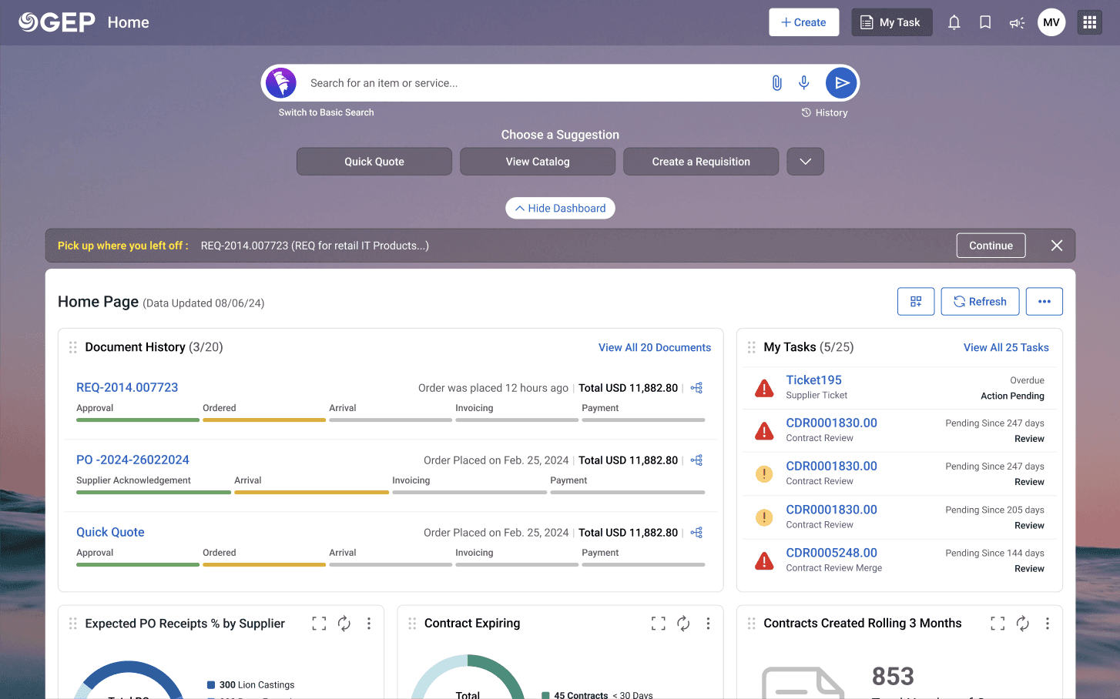1120x699 pixels.
Task: Click the GEP logo
Action: (57, 22)
